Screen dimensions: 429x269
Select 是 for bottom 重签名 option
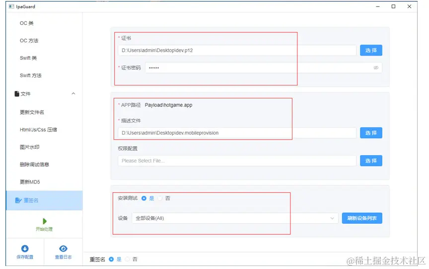tap(111, 259)
